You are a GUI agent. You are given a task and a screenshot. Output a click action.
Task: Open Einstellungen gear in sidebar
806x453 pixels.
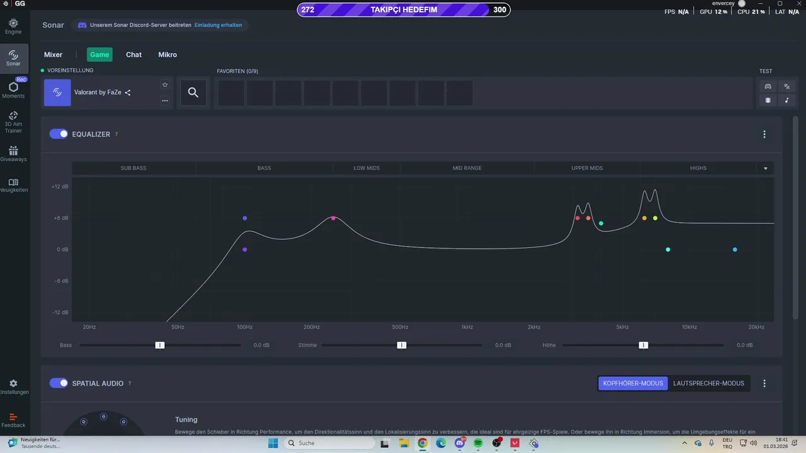[13, 386]
